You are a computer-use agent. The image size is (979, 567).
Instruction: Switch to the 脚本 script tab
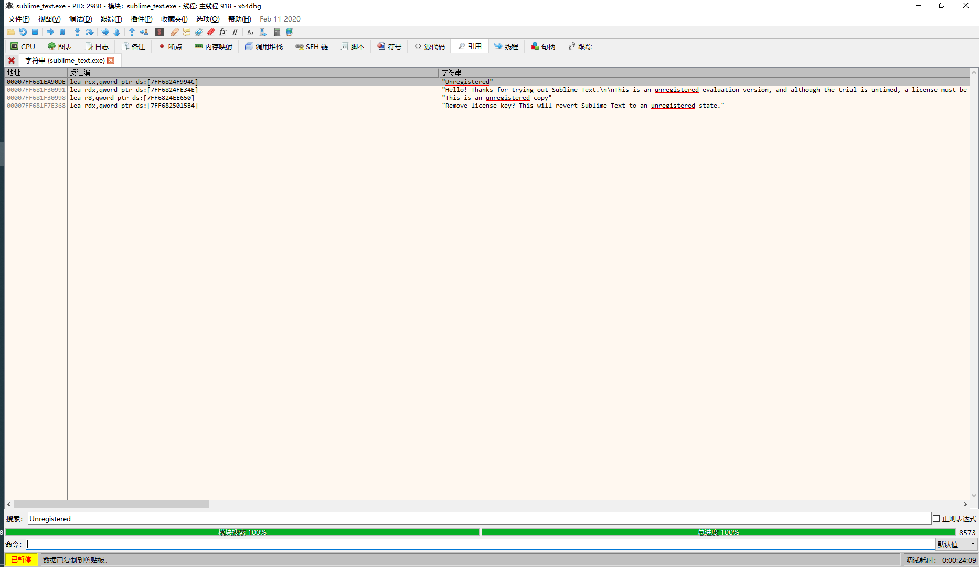[x=353, y=47]
